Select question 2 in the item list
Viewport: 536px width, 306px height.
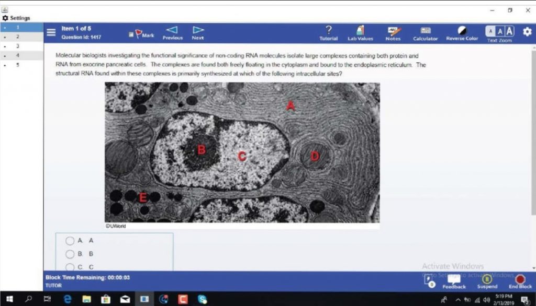(21, 37)
